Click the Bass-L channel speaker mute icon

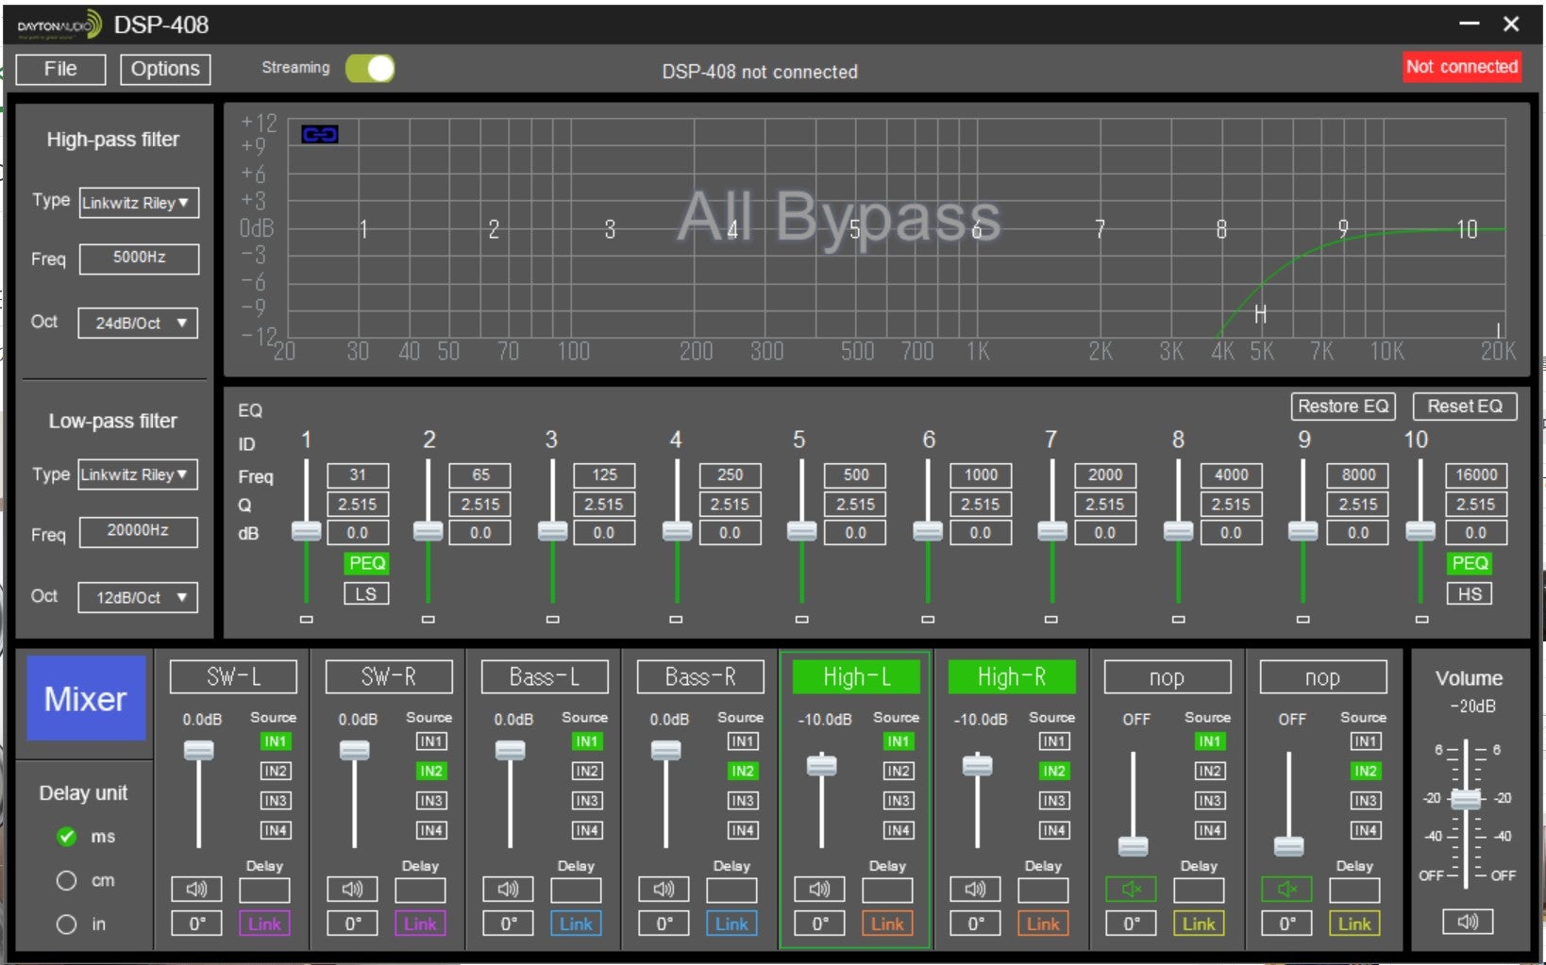click(508, 889)
